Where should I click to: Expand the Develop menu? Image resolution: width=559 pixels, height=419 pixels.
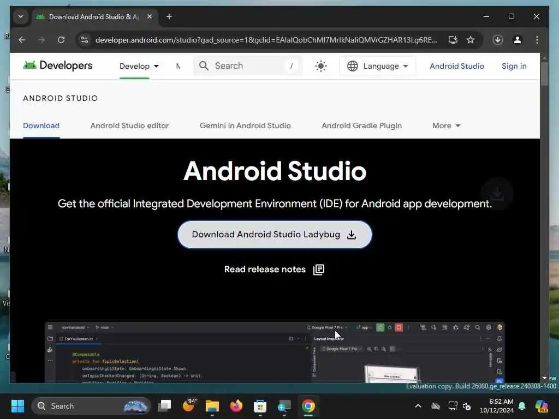pyautogui.click(x=139, y=66)
